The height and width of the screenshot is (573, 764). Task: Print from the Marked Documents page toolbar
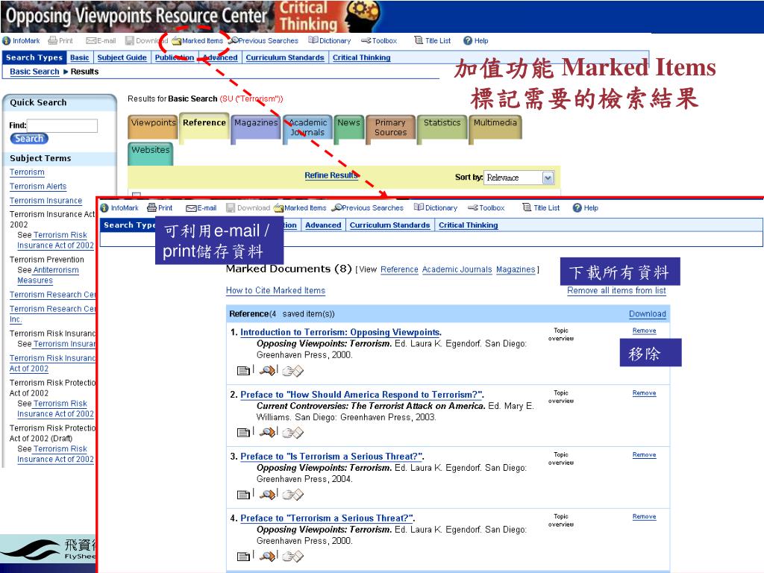[160, 208]
